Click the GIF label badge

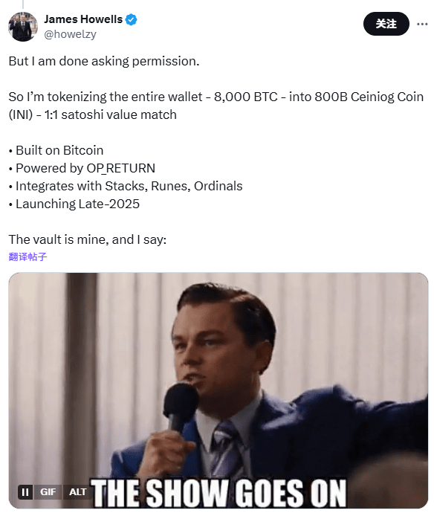click(48, 491)
